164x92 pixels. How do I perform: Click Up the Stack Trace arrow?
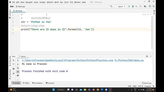(x=18, y=61)
